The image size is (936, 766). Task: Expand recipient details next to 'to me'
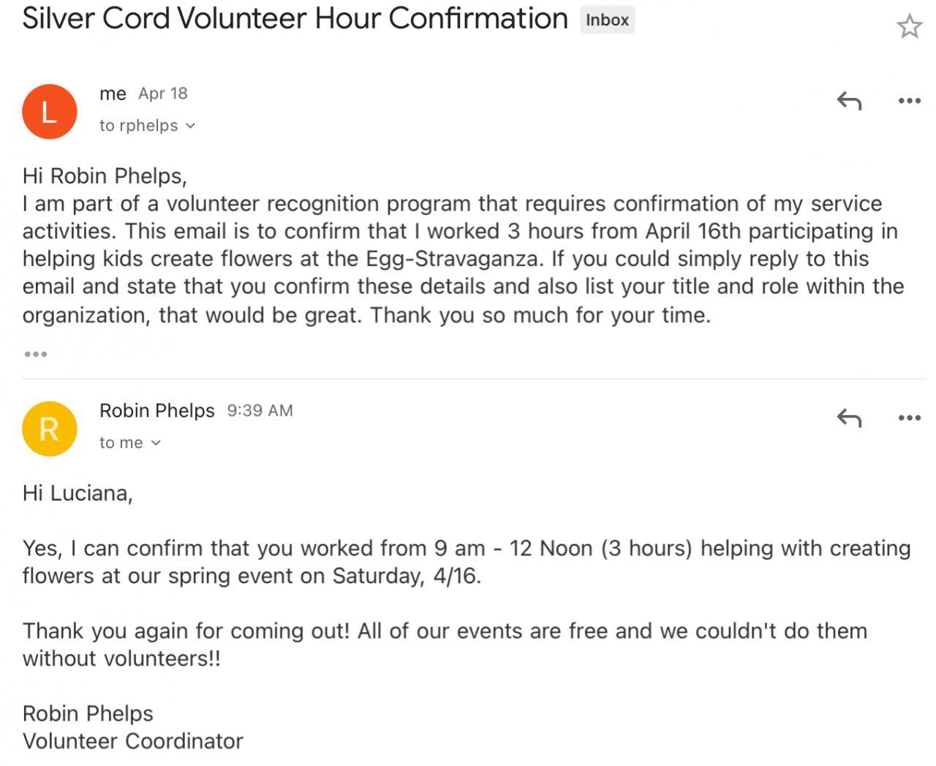tap(155, 443)
